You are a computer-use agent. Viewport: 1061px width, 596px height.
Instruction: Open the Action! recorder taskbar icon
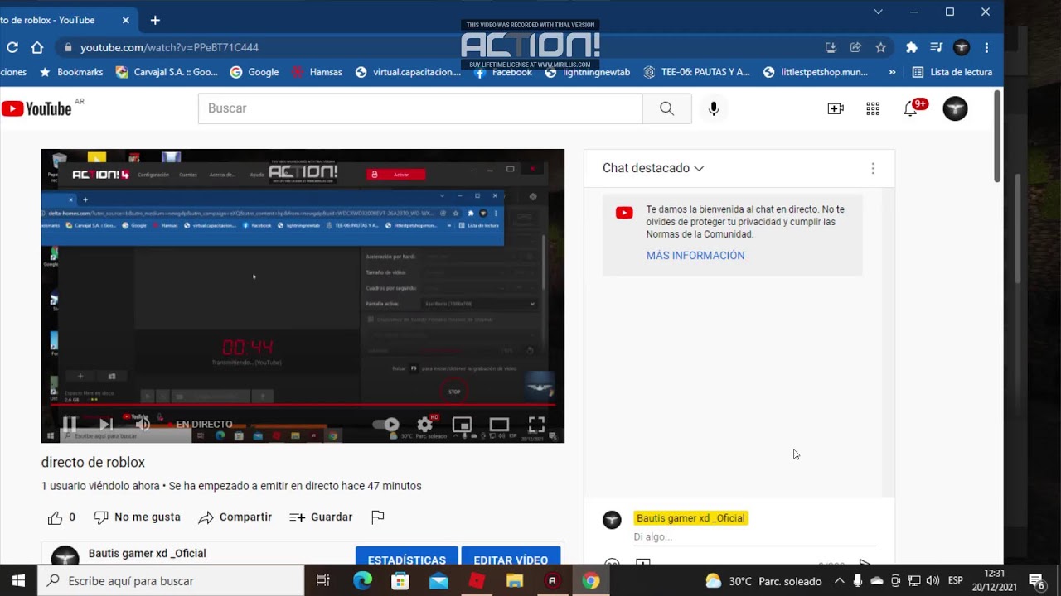(552, 581)
